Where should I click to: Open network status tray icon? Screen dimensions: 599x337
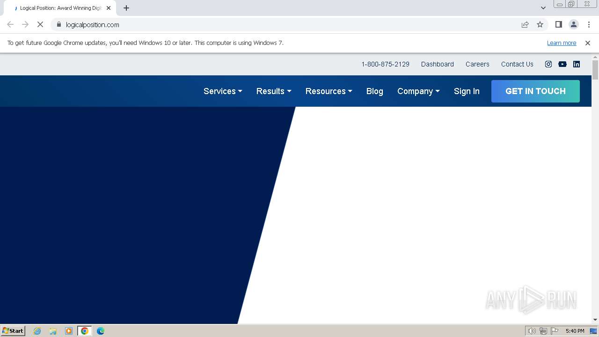(x=543, y=331)
